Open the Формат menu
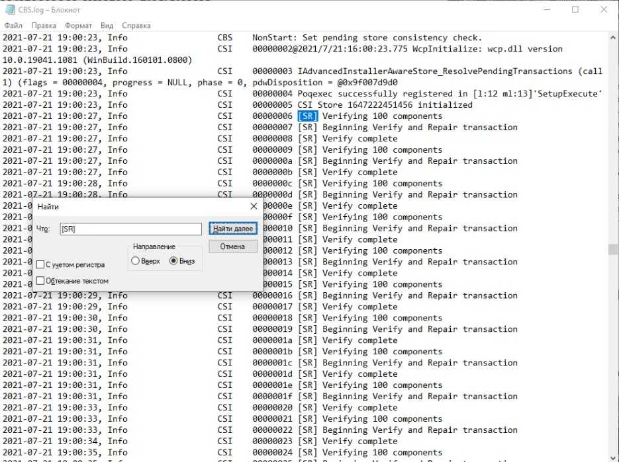 [78, 25]
